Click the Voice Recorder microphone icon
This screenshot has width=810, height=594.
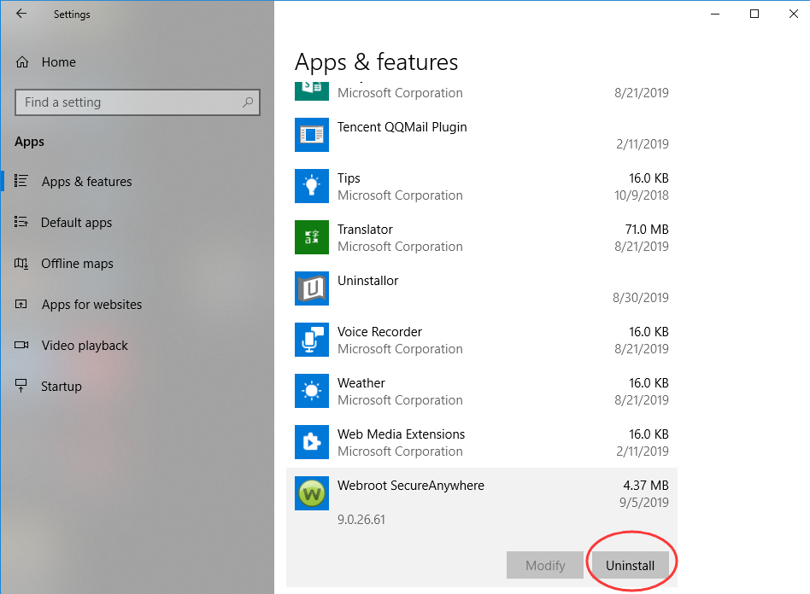tap(312, 340)
